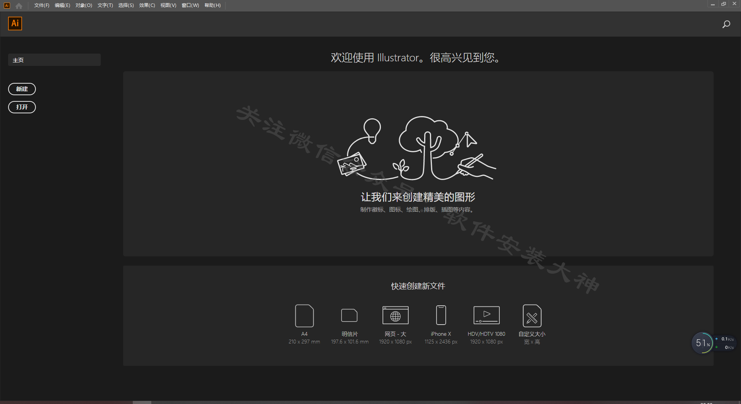This screenshot has width=741, height=404.
Task: Click the 打开 button
Action: click(22, 107)
